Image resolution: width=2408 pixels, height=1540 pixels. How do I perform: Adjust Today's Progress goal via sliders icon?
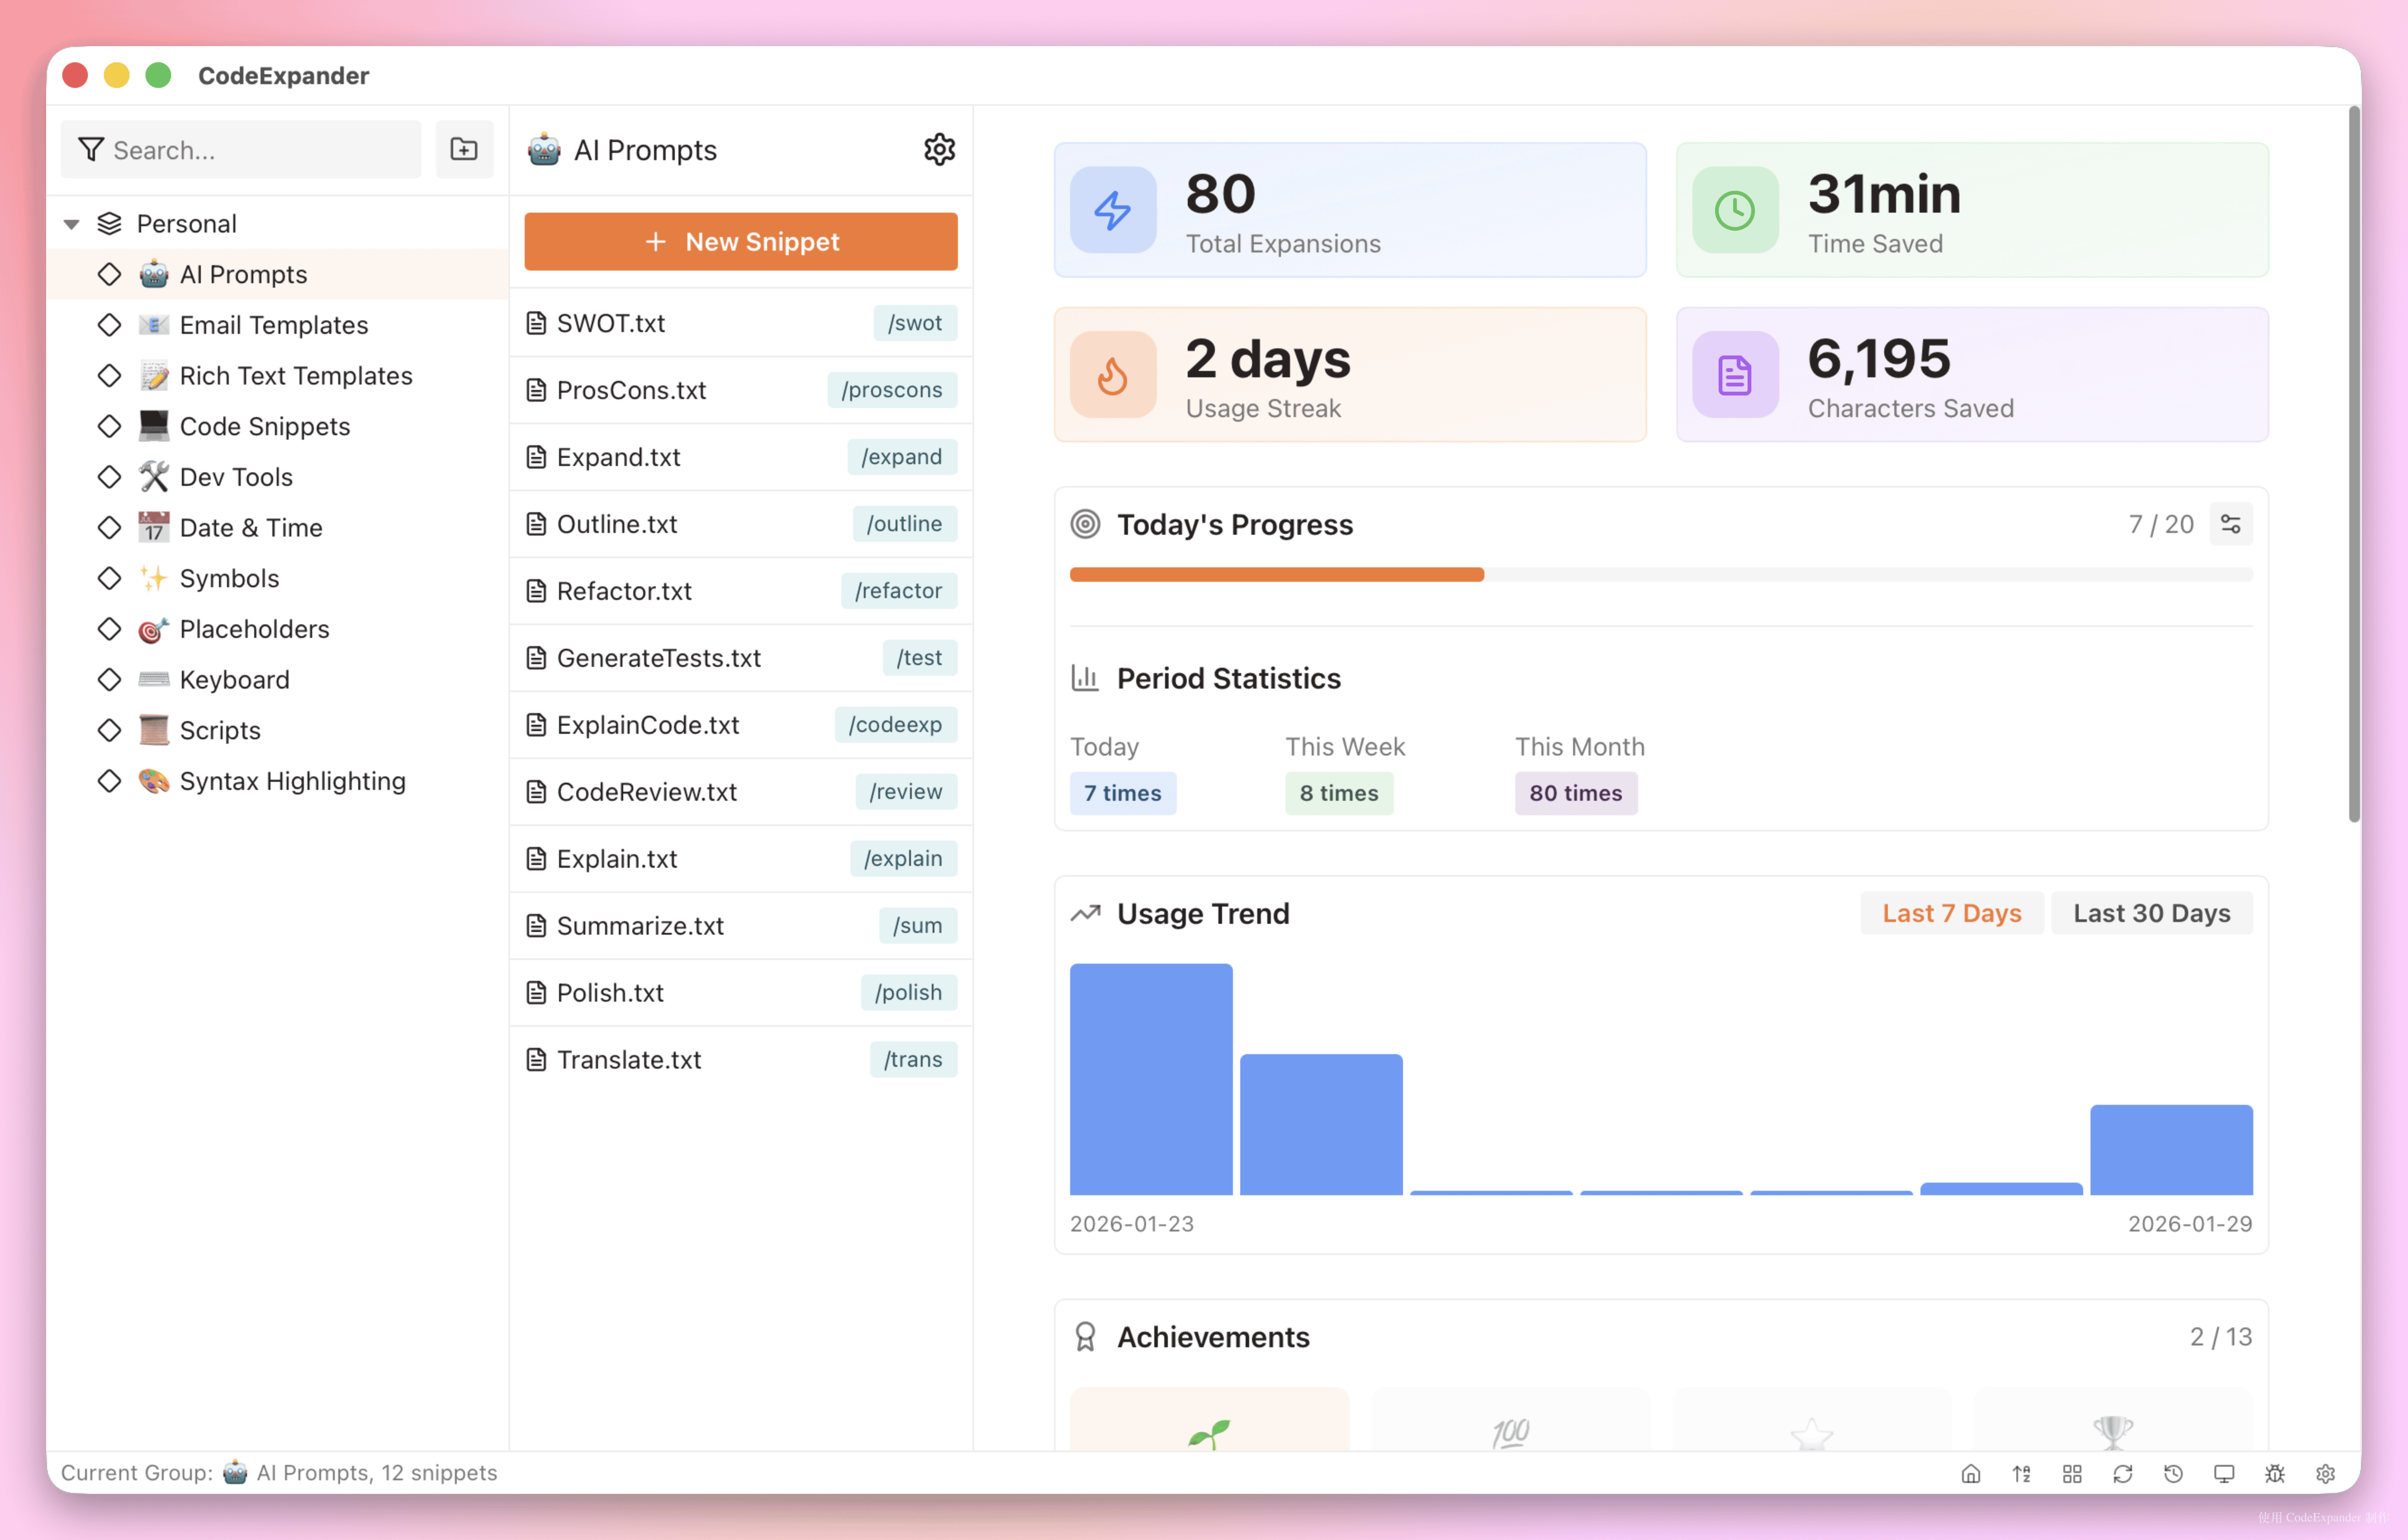[x=2231, y=524]
